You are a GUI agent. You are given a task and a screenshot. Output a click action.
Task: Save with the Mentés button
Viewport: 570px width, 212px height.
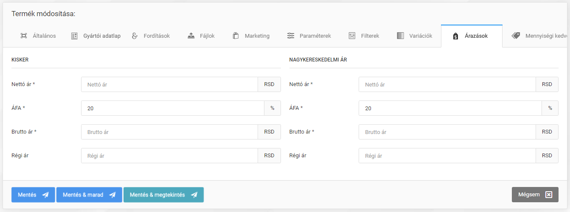pyautogui.click(x=33, y=195)
